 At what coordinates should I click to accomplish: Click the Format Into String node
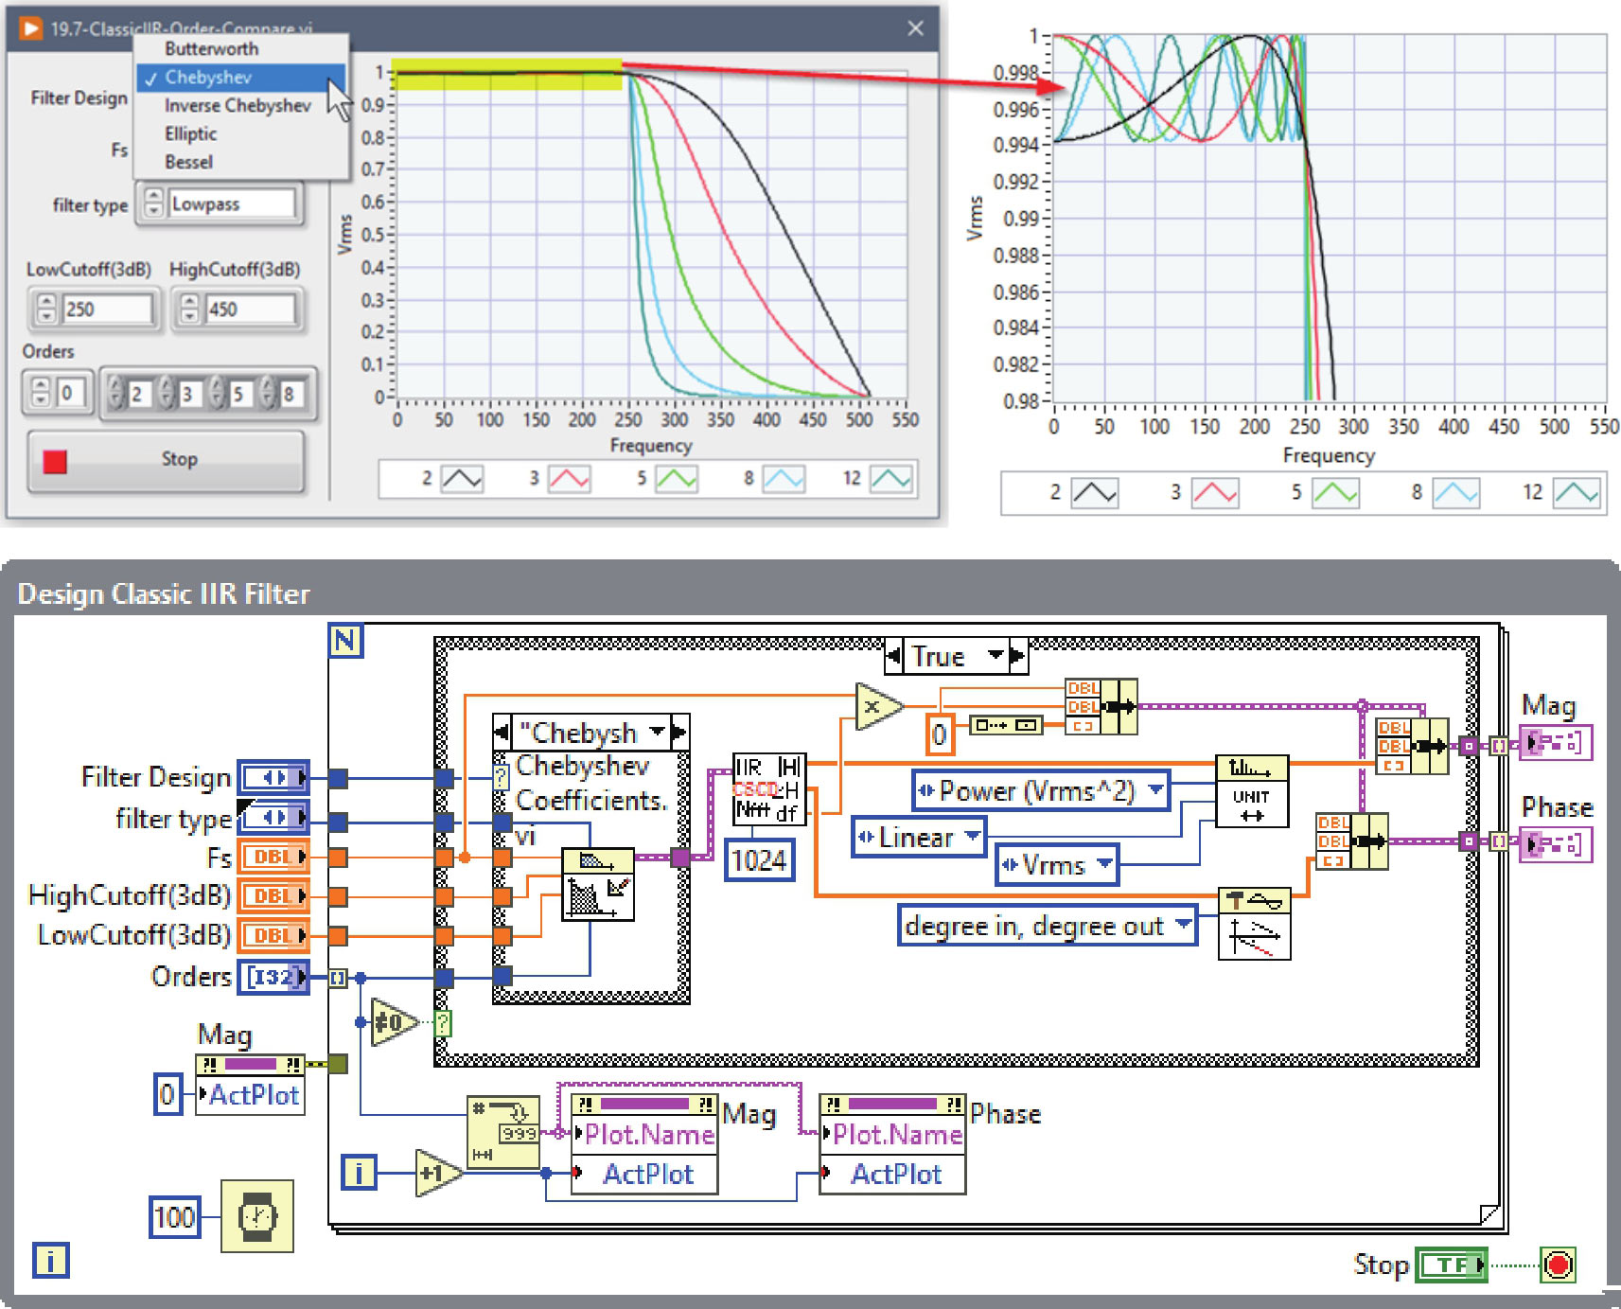coord(503,1132)
